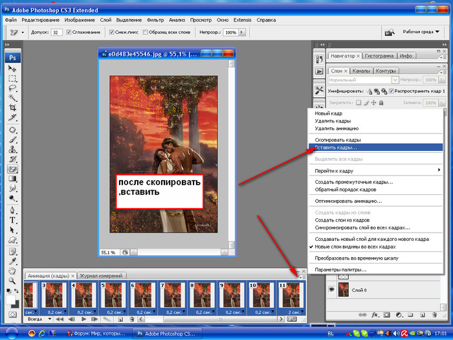The width and height of the screenshot is (453, 340).
Task: Open Windows Start button
Action: 12,334
